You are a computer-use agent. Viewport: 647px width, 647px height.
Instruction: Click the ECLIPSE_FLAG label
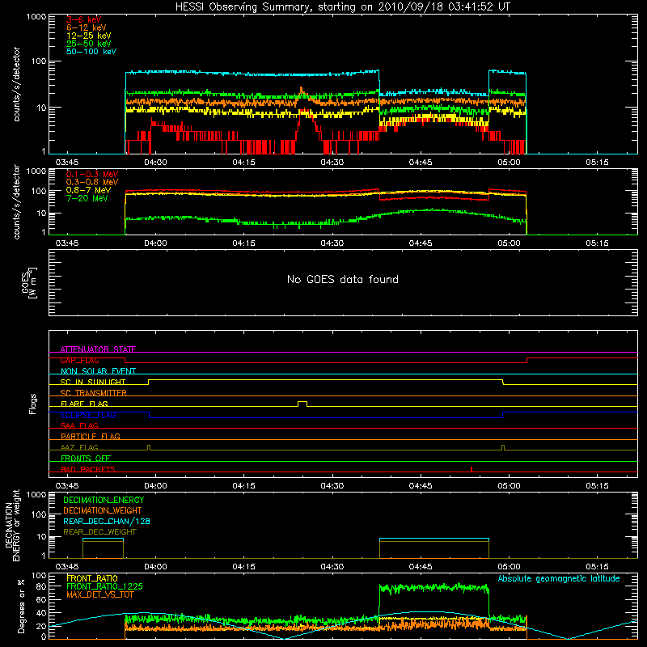[x=88, y=415]
